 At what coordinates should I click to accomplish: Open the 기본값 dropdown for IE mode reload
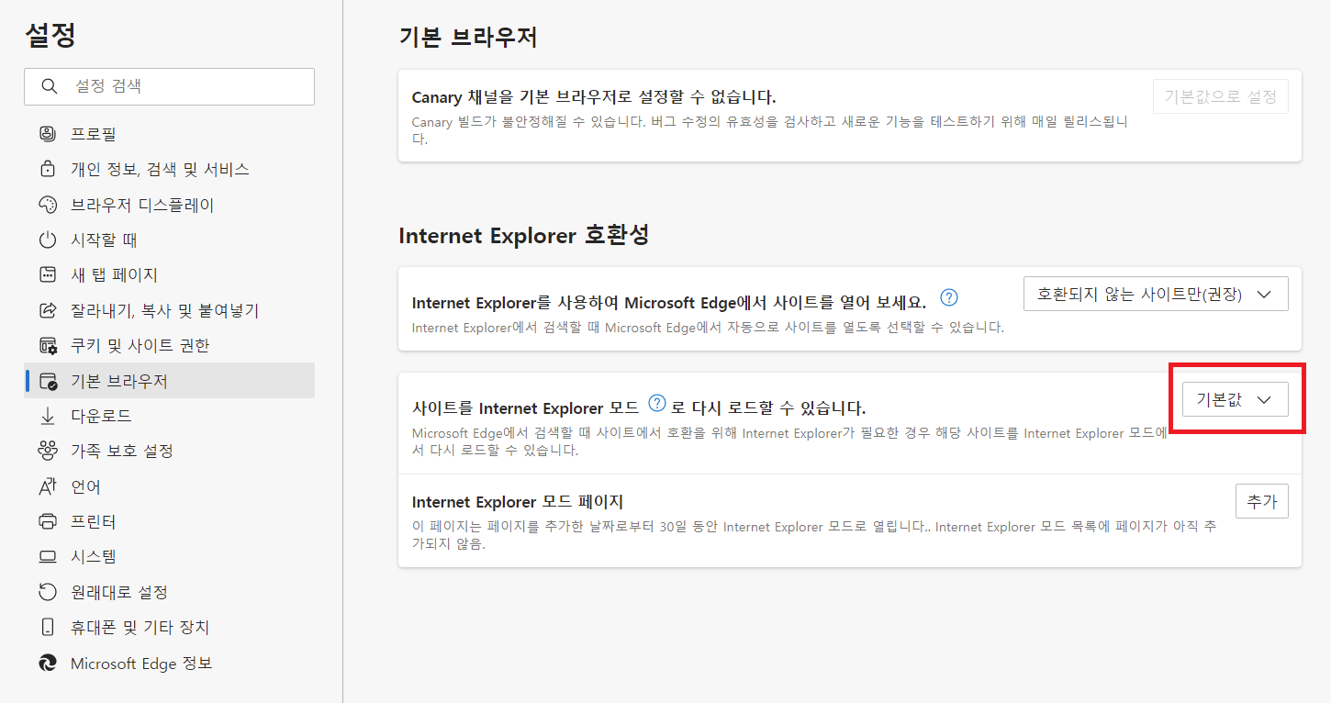[x=1235, y=399]
